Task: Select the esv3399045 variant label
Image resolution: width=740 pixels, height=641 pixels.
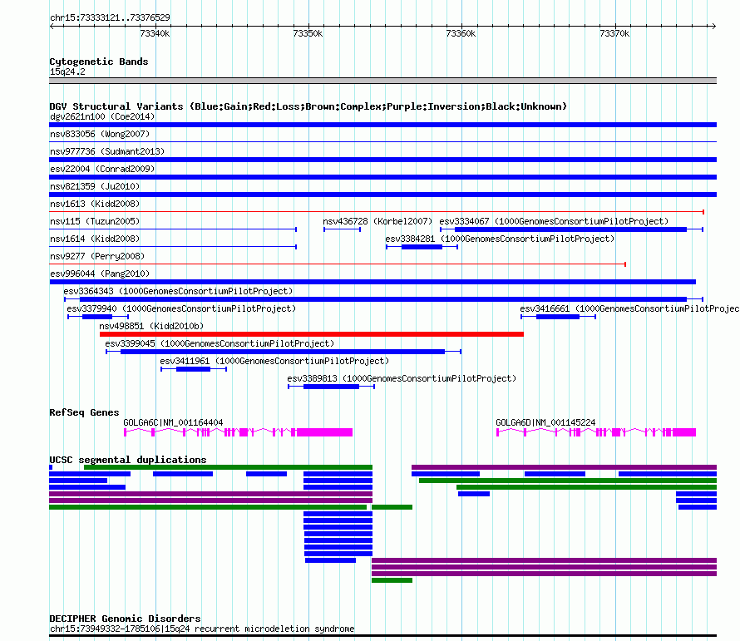Action: (220, 343)
